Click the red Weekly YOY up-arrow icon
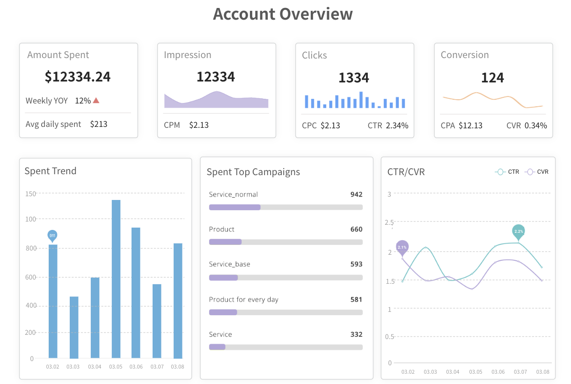The width and height of the screenshot is (571, 384). [96, 100]
